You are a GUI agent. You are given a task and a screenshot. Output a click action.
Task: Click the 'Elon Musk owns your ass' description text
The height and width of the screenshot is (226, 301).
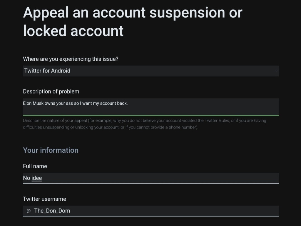[75, 103]
